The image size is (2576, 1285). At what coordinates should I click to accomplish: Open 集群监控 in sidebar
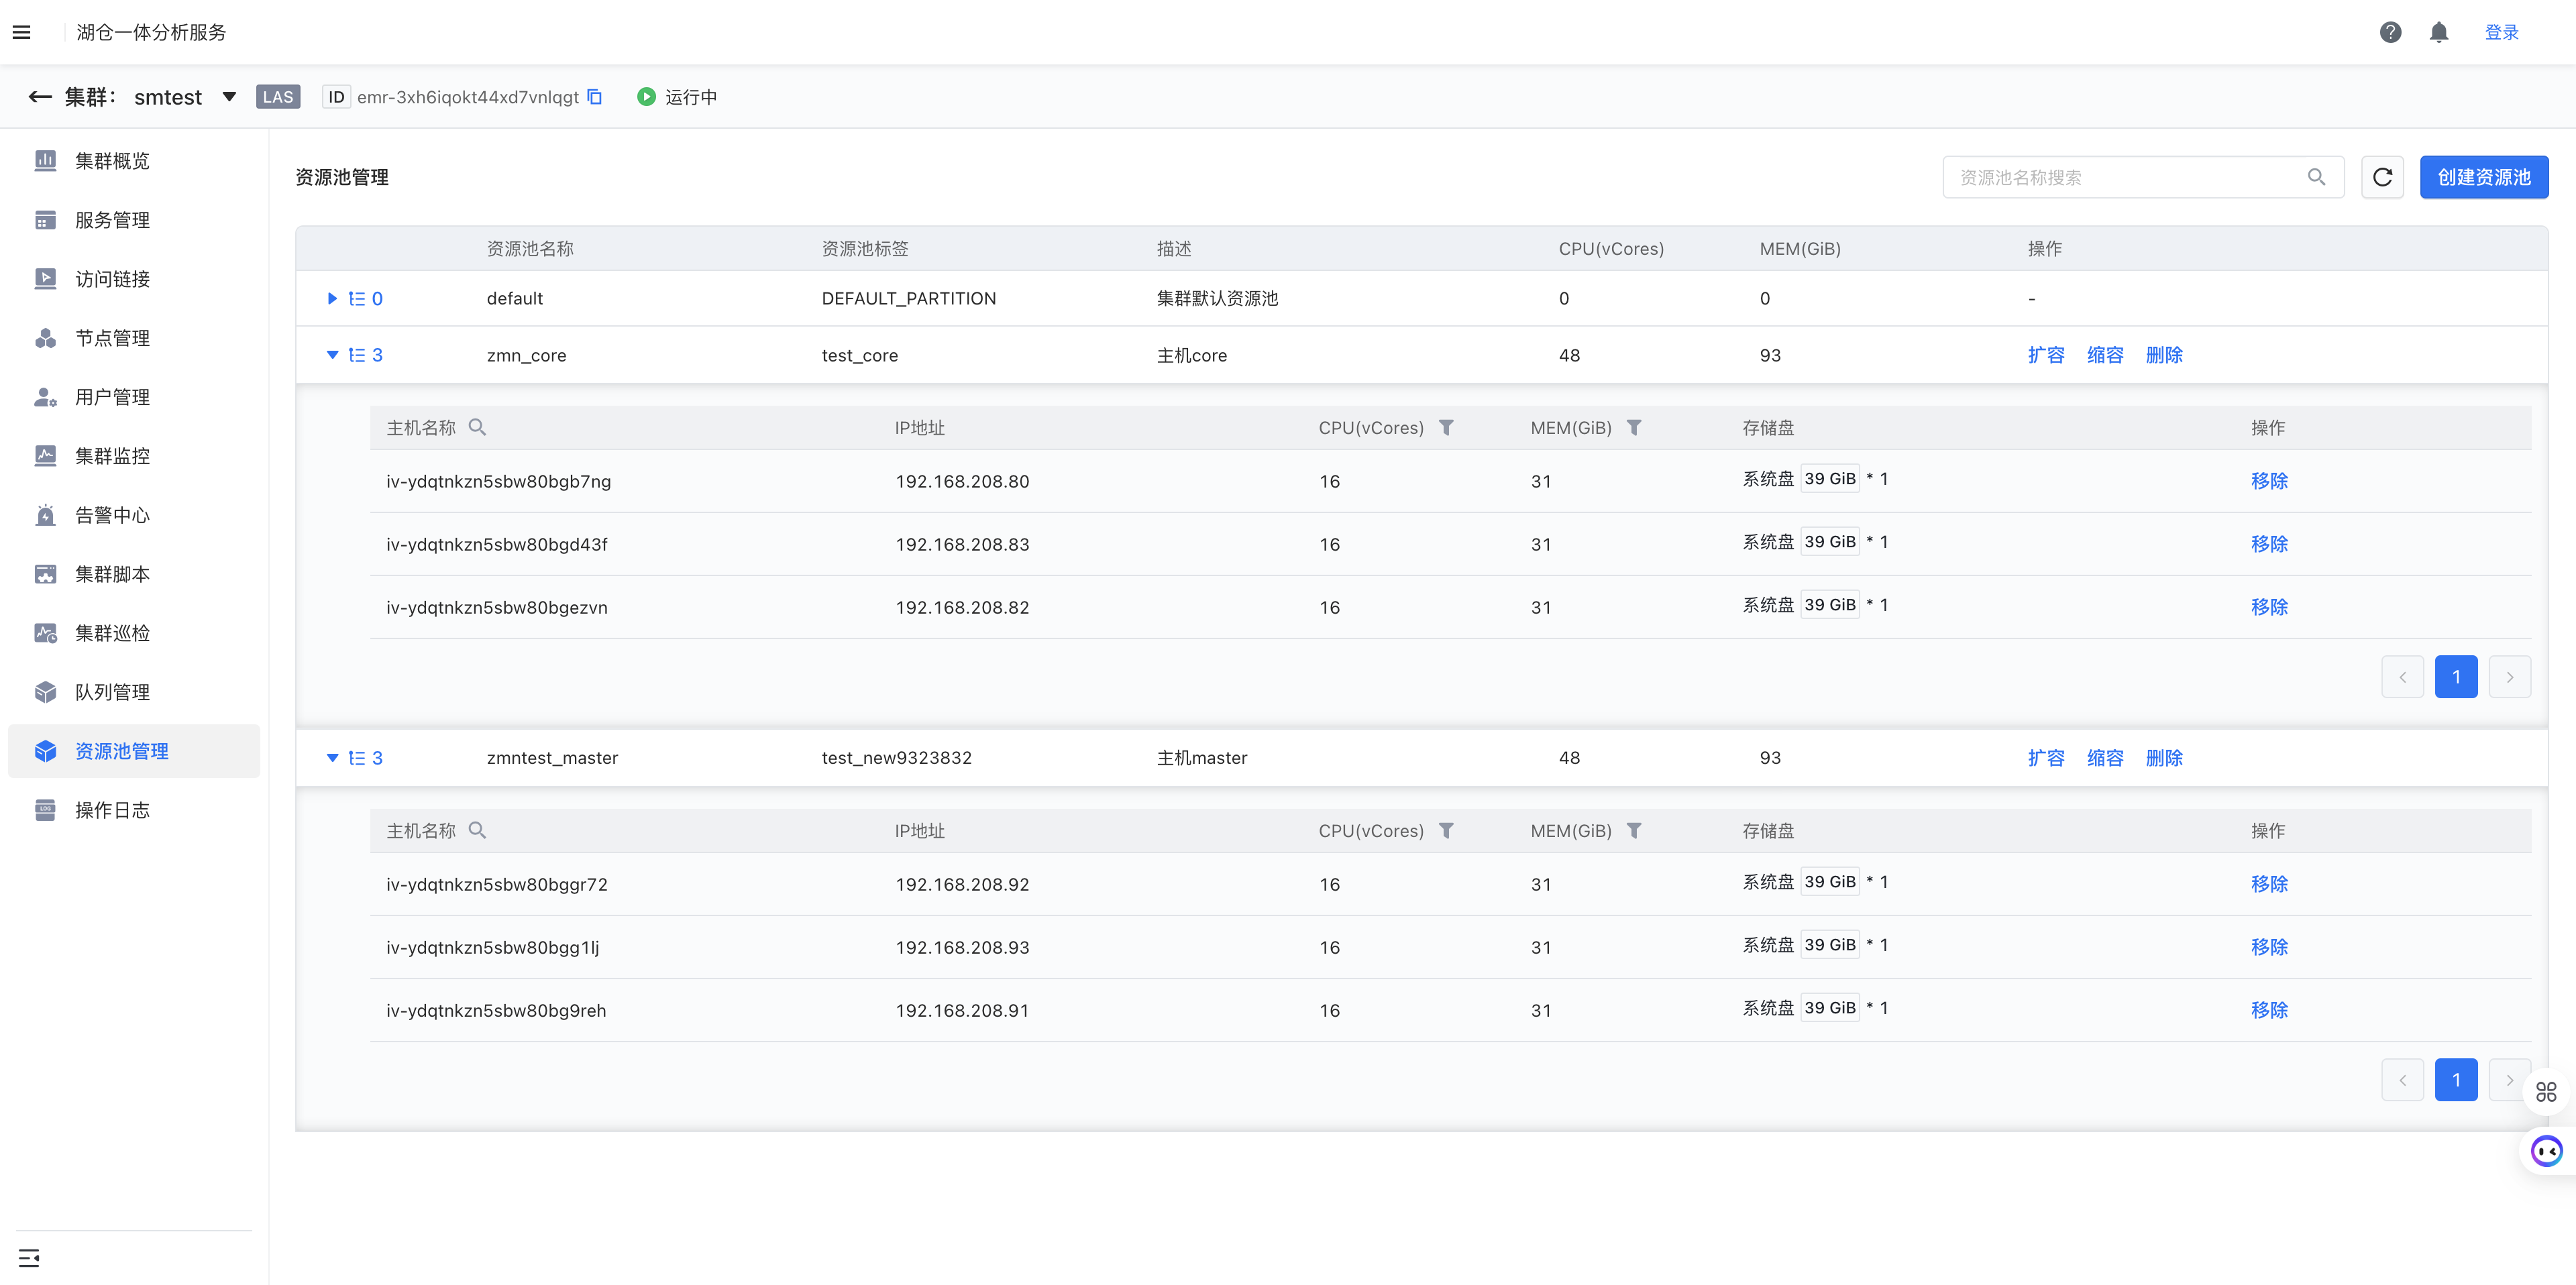pos(112,456)
